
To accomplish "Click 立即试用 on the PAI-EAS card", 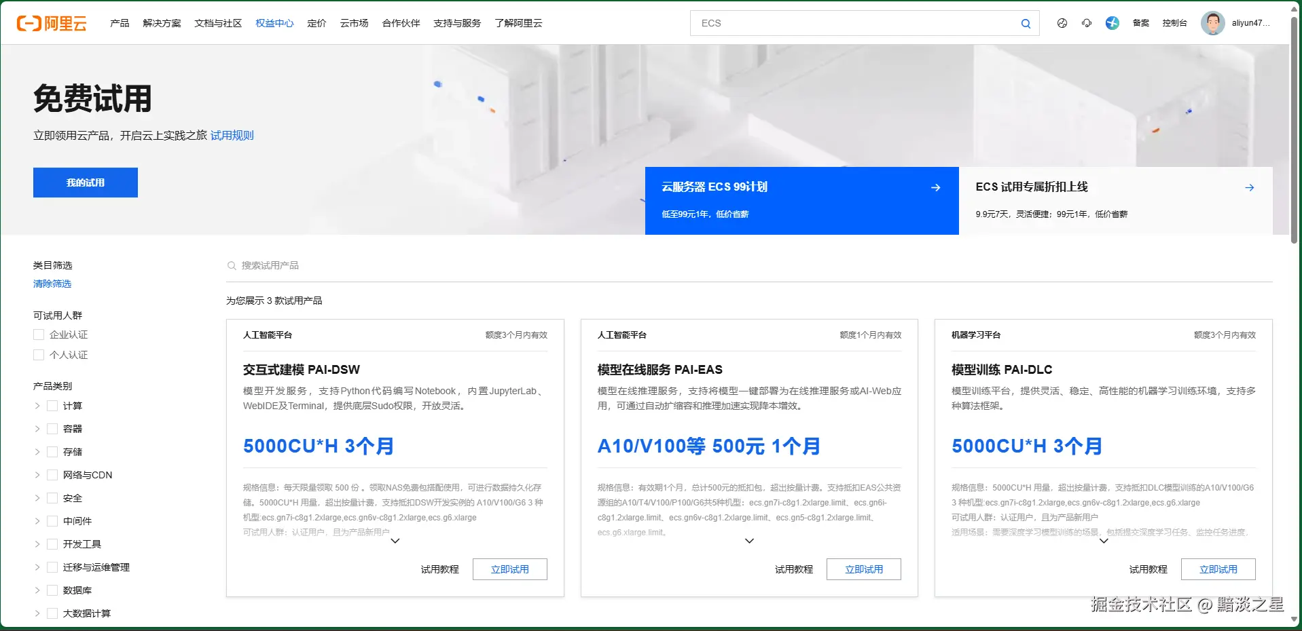I will 864,569.
